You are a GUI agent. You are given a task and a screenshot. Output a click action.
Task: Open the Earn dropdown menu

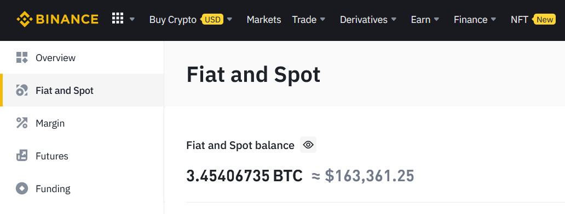click(425, 20)
